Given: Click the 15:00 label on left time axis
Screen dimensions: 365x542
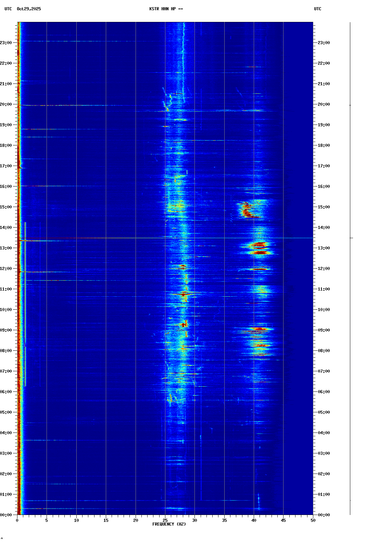Looking at the screenshot, I should tap(6, 207).
